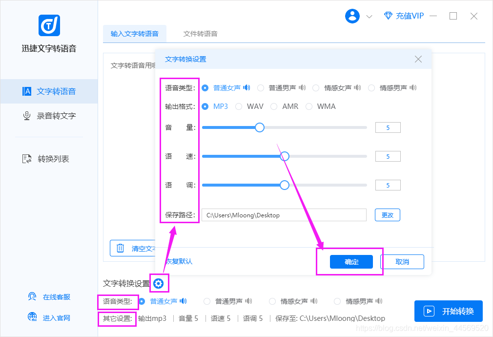Screen dimensions: 493x337
Task: Play bottom 情感女声 speaker preview icon
Action: 314,301
